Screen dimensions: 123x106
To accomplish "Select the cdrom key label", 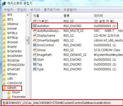I will pos(12,88).
